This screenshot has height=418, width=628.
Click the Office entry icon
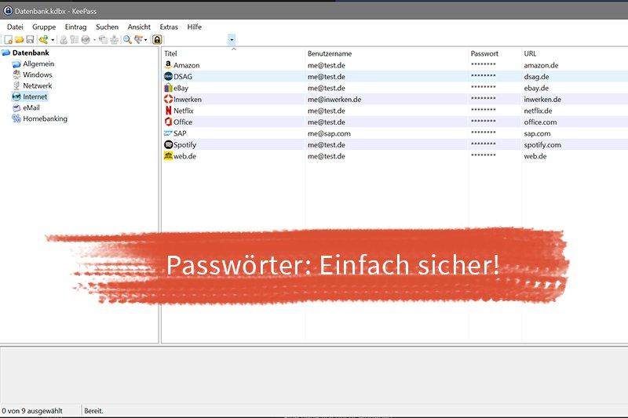[x=168, y=122]
